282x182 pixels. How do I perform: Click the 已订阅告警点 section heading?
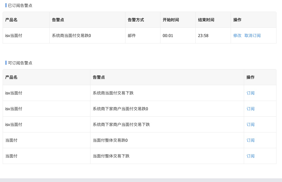click(x=20, y=6)
